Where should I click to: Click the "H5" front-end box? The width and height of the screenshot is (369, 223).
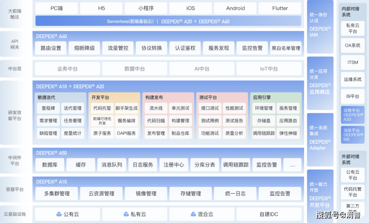[x=101, y=8]
